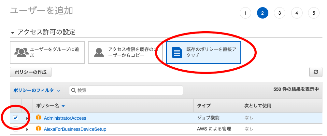This screenshot has width=327, height=136.
Task: Expand the AdministratorAccess row details
Action: coord(27,118)
